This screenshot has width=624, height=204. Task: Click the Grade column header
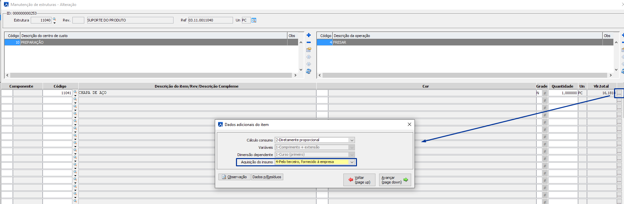pyautogui.click(x=542, y=86)
